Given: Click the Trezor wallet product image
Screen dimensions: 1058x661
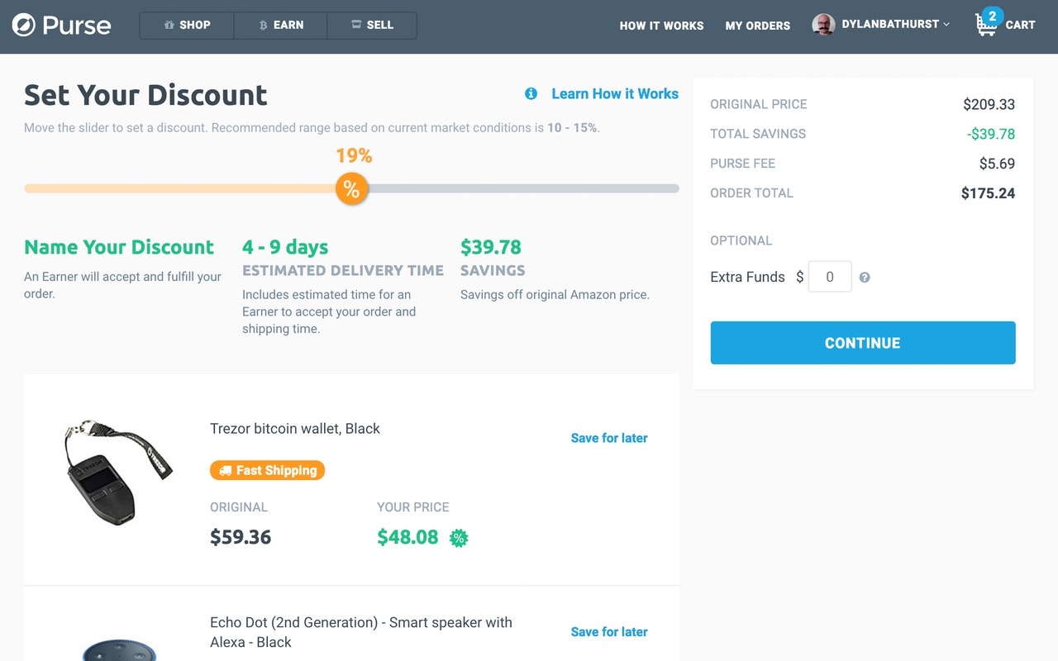Looking at the screenshot, I should tap(117, 471).
